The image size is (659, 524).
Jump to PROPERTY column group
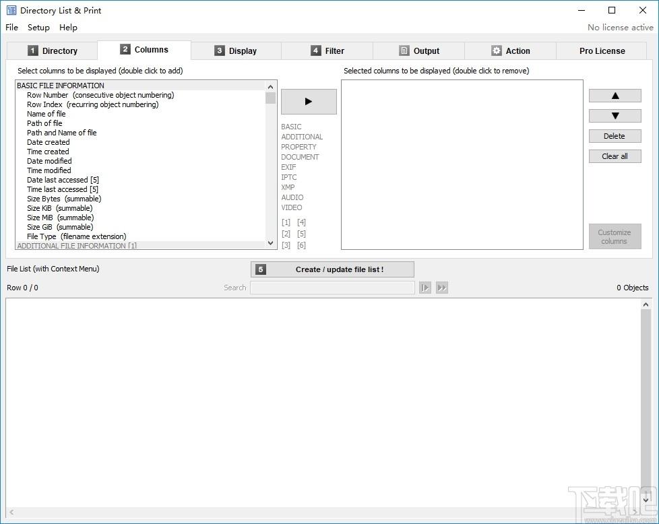coord(299,147)
